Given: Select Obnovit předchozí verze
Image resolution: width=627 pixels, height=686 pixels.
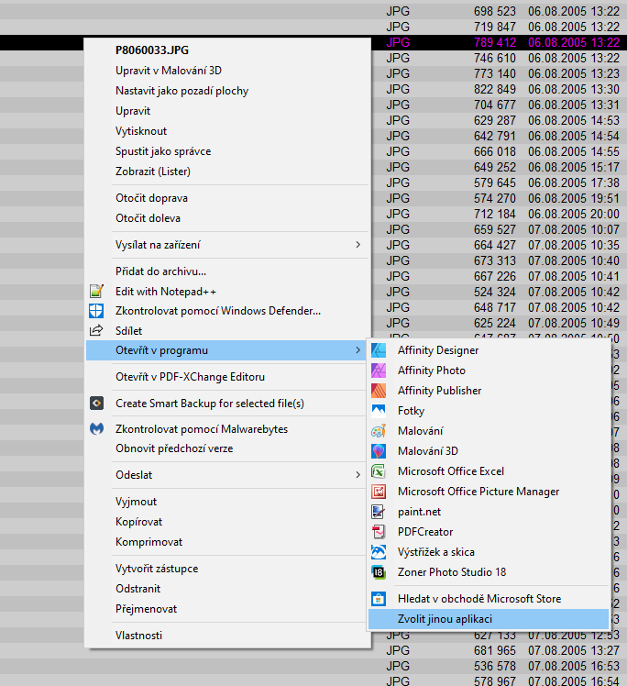Looking at the screenshot, I should point(227,448).
